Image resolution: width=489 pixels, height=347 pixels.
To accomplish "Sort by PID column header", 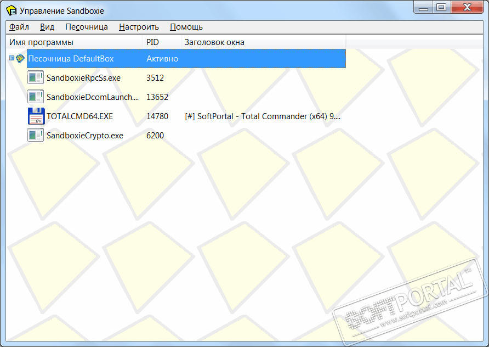I will tap(162, 42).
